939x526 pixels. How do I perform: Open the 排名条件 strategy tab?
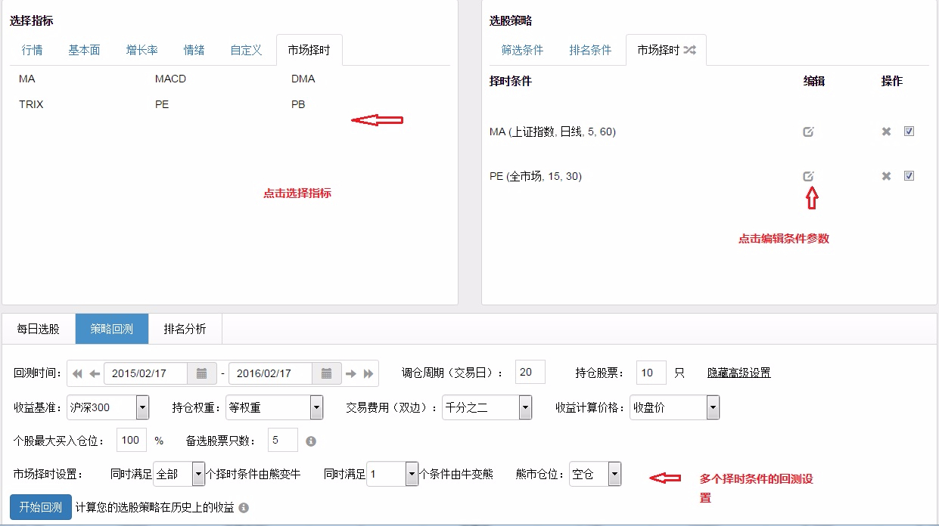coord(590,51)
